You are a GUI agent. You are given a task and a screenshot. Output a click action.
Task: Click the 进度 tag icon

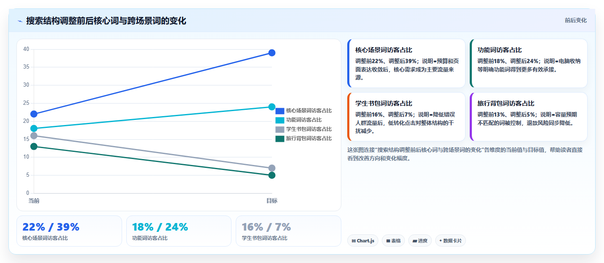(x=415, y=241)
